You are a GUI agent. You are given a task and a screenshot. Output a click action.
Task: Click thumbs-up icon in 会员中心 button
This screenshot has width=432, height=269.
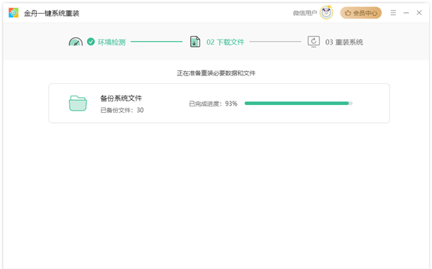348,13
